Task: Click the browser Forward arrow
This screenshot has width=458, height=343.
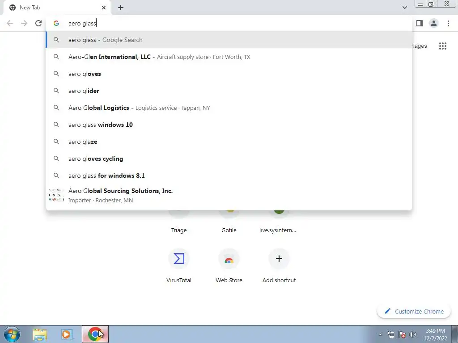Action: 24,23
